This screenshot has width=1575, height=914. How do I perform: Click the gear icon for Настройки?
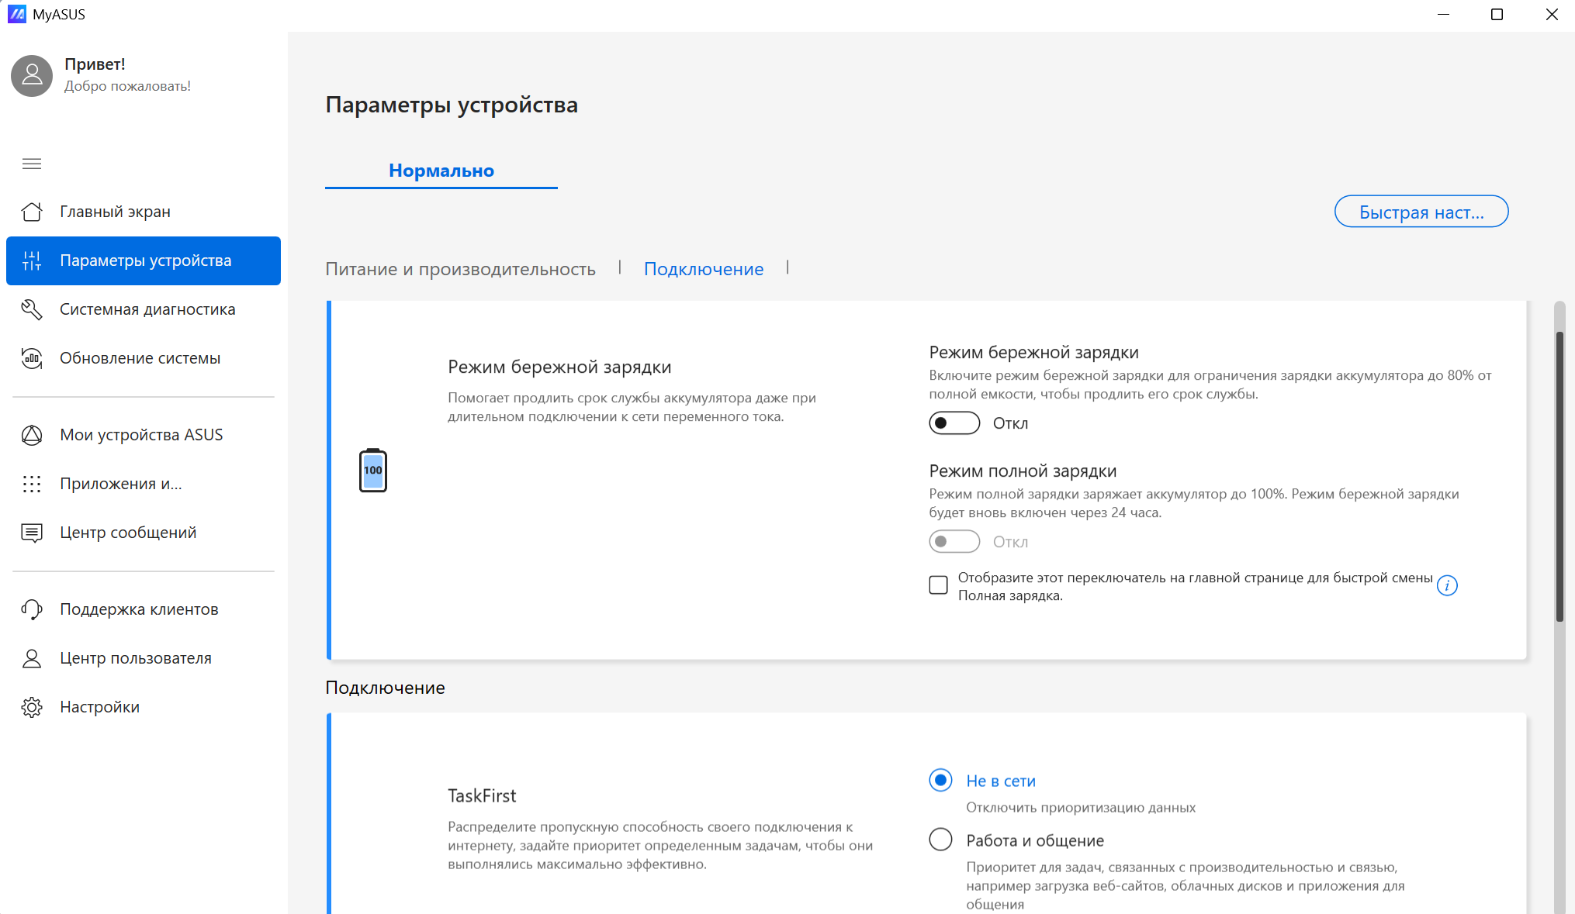(32, 707)
